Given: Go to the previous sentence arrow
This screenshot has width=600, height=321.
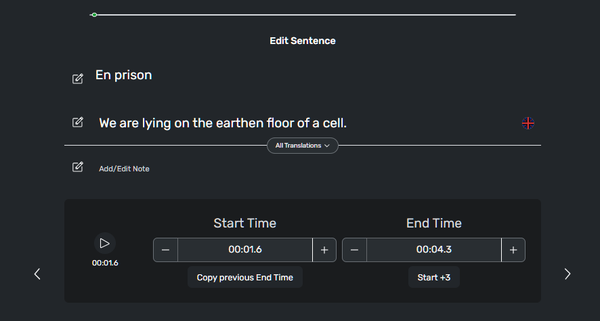Looking at the screenshot, I should click(x=37, y=274).
